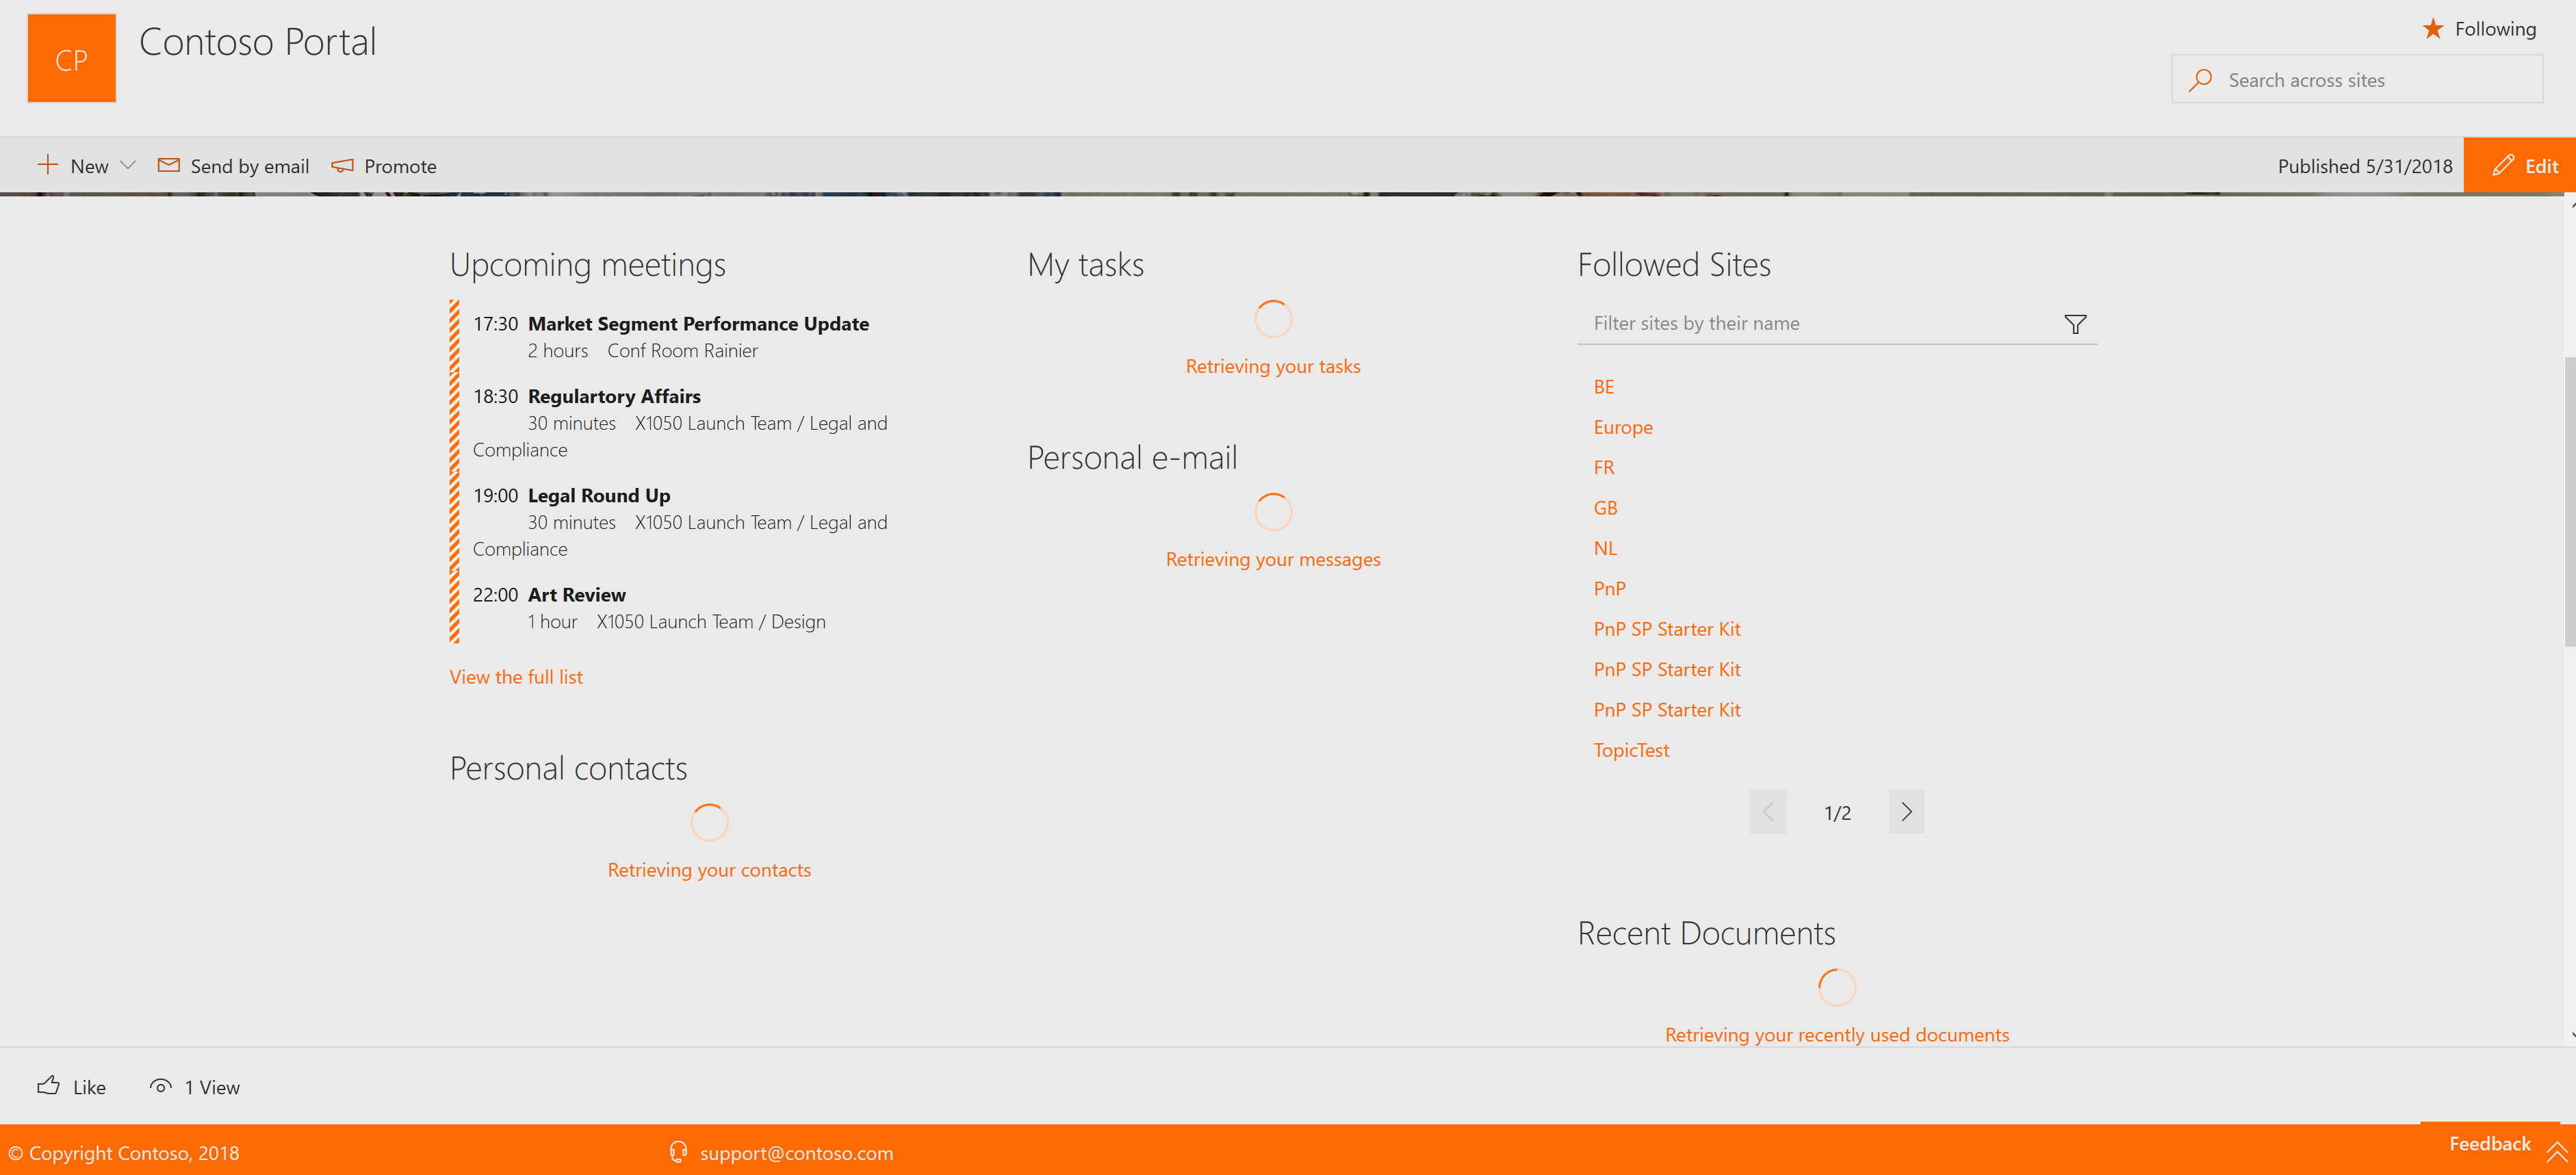Expand footer with double chevron icon
The image size is (2576, 1175).
[x=2556, y=1152]
